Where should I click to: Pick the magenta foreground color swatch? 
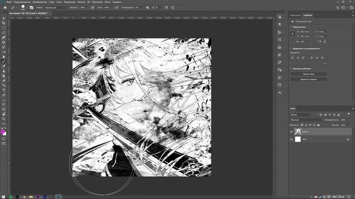(x=3, y=132)
